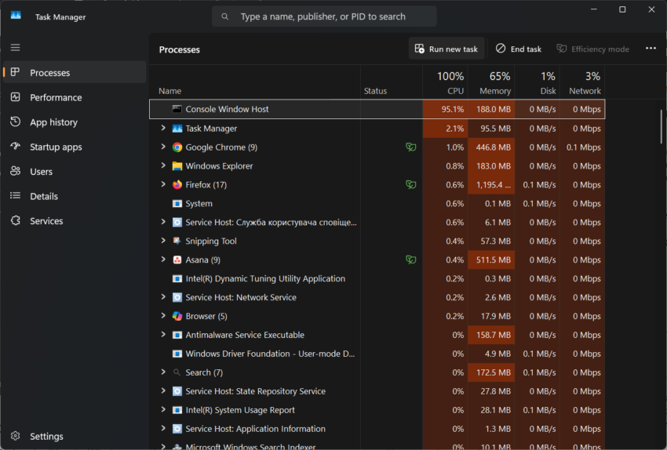Sort by the Network column header
This screenshot has width=667, height=450.
tap(582, 82)
